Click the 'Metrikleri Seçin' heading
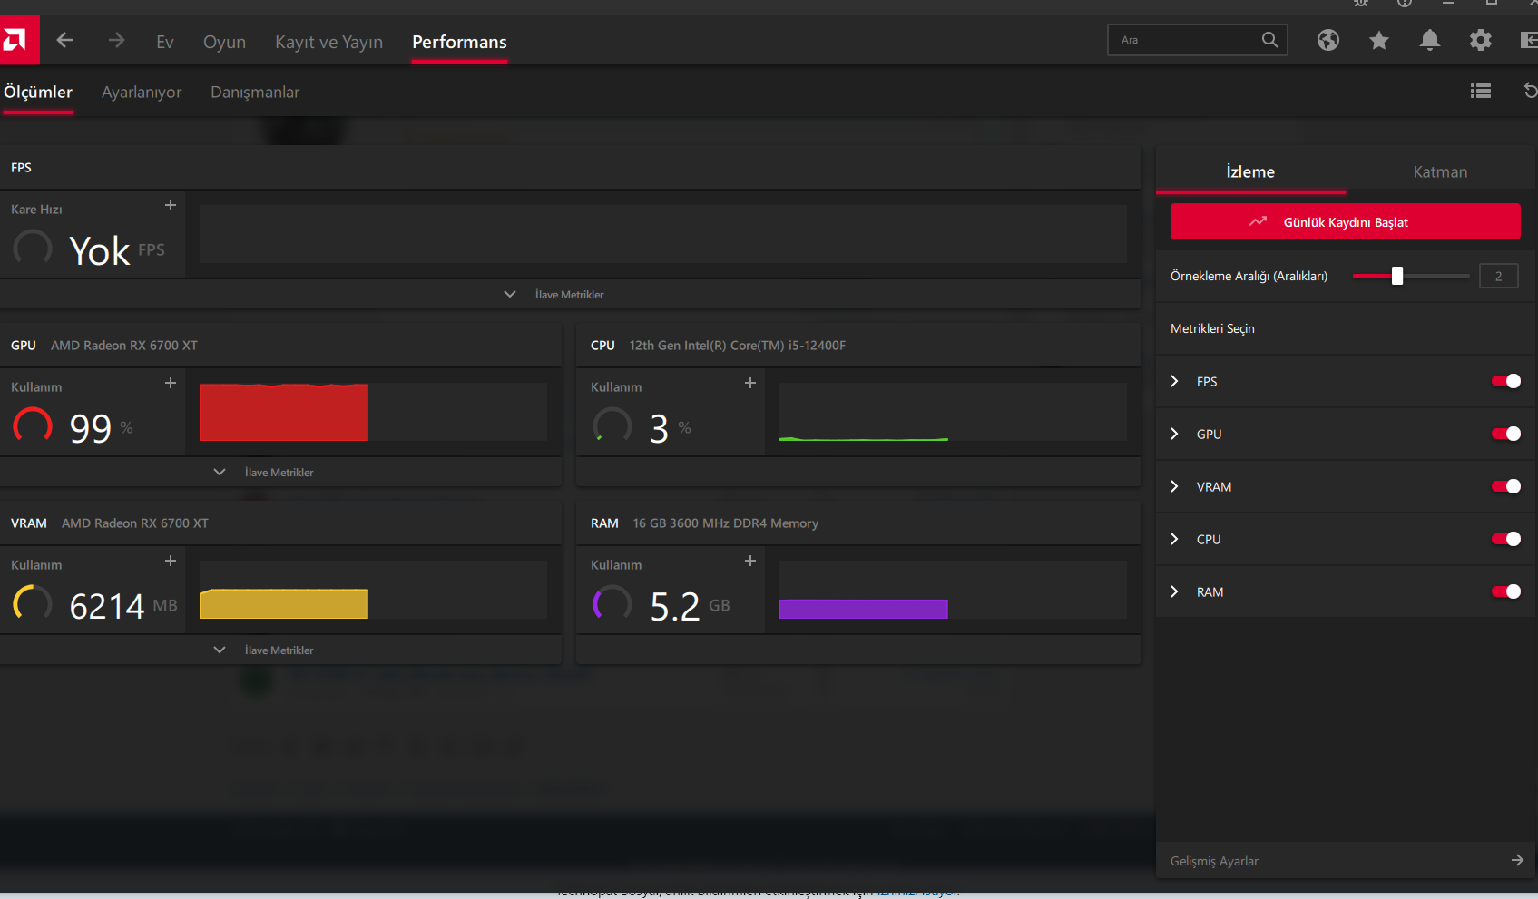 (1212, 328)
